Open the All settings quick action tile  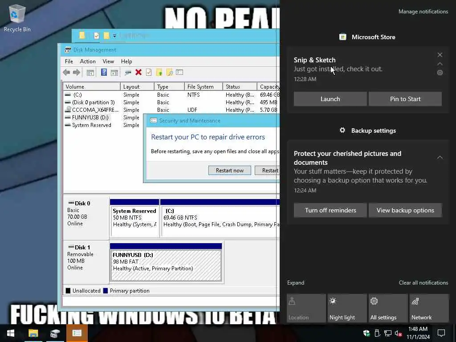[x=388, y=308]
